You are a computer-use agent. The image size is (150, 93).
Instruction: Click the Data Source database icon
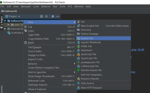[x=78, y=83]
